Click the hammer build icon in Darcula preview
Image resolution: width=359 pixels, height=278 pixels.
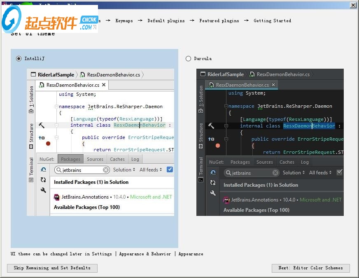click(x=211, y=126)
